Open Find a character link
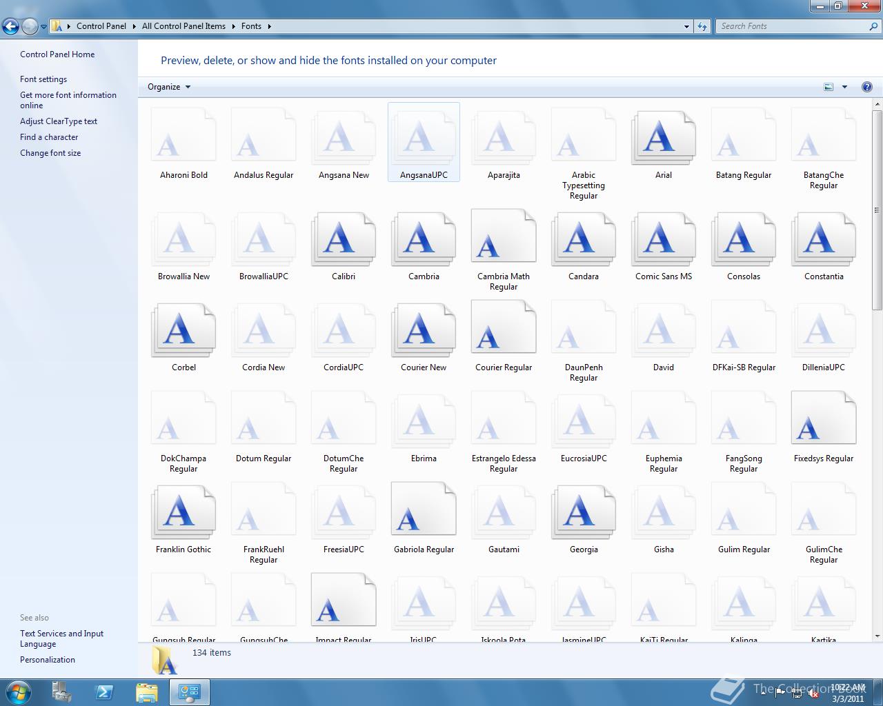 pos(49,137)
